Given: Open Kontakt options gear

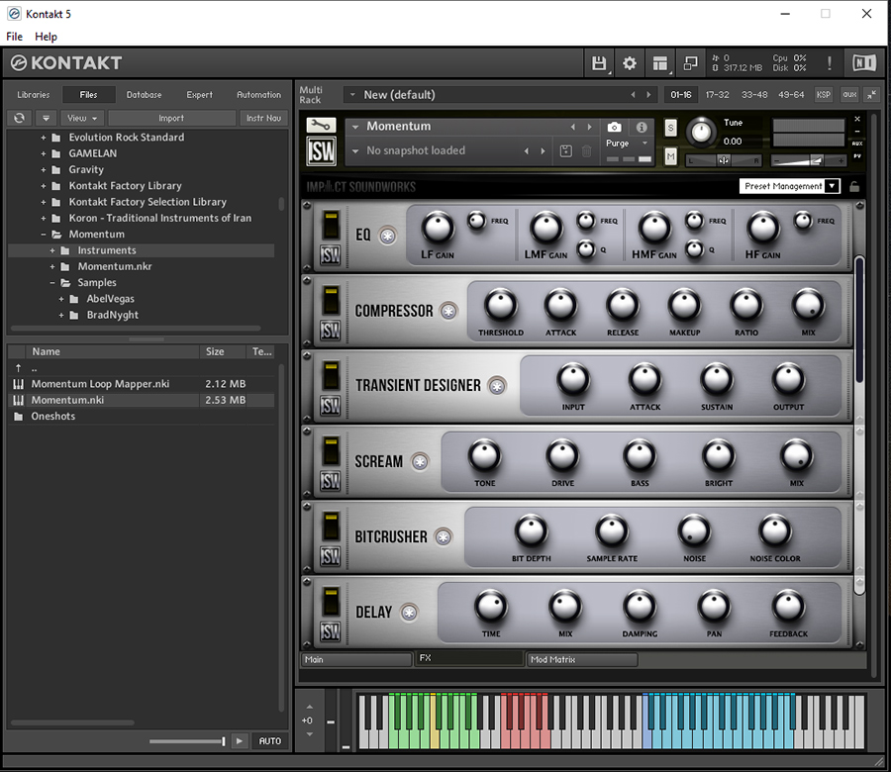Looking at the screenshot, I should coord(629,63).
